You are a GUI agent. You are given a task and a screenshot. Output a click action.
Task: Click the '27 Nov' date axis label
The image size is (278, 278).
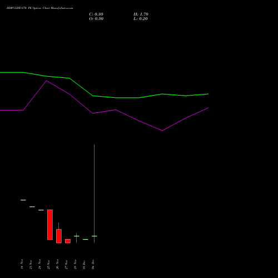point(66,264)
